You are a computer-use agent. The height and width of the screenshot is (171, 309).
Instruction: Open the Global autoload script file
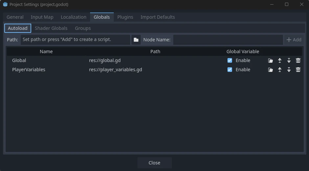pyautogui.click(x=270, y=60)
